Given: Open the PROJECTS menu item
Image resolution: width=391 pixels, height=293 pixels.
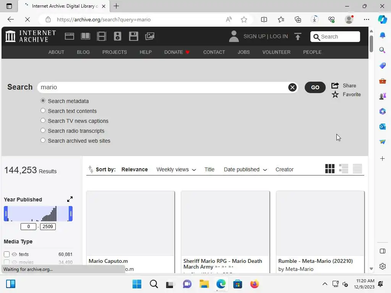Looking at the screenshot, I should pos(115,52).
